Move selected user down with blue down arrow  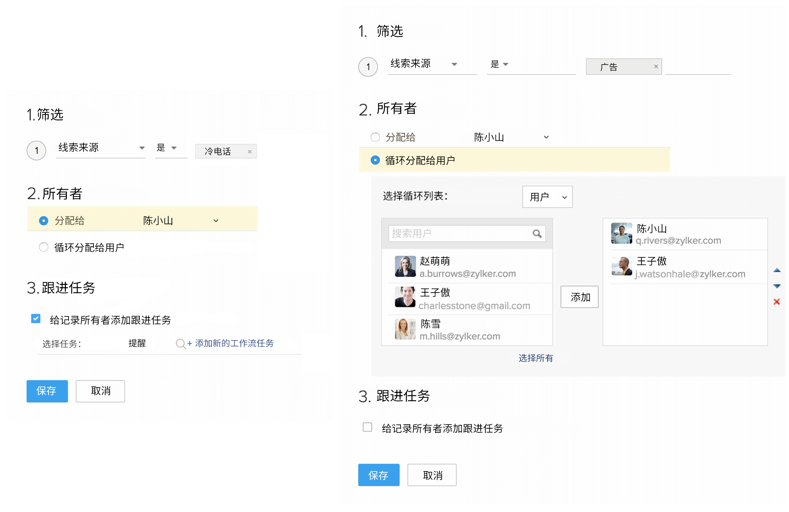777,286
